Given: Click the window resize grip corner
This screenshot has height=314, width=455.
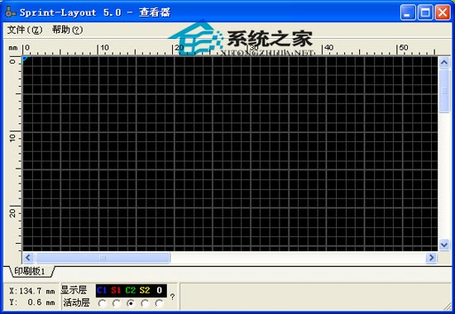Looking at the screenshot, I should click(448, 307).
